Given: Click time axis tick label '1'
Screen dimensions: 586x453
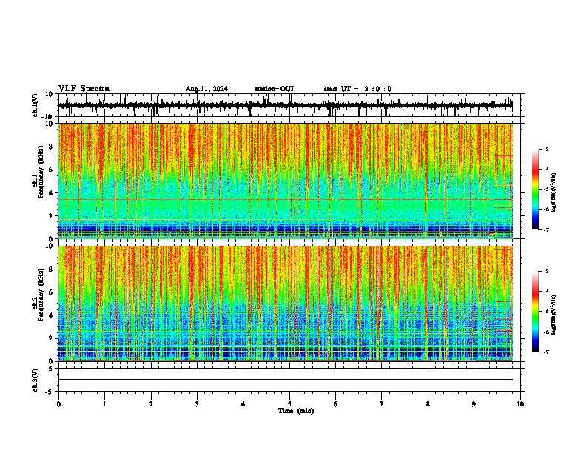Looking at the screenshot, I should [104, 404].
